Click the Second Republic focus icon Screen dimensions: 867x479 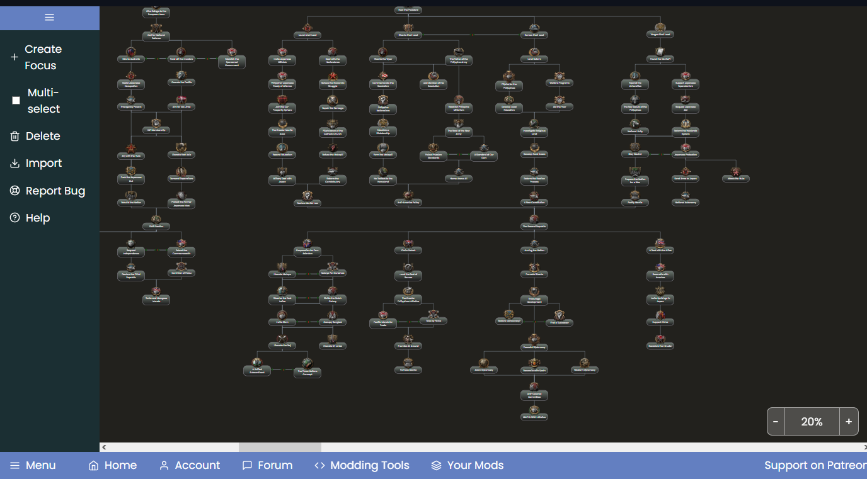(x=534, y=218)
